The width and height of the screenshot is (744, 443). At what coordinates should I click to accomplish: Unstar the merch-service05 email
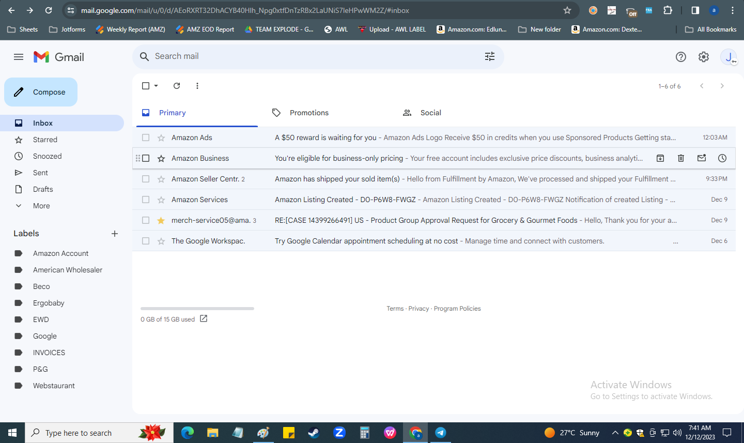pyautogui.click(x=161, y=220)
